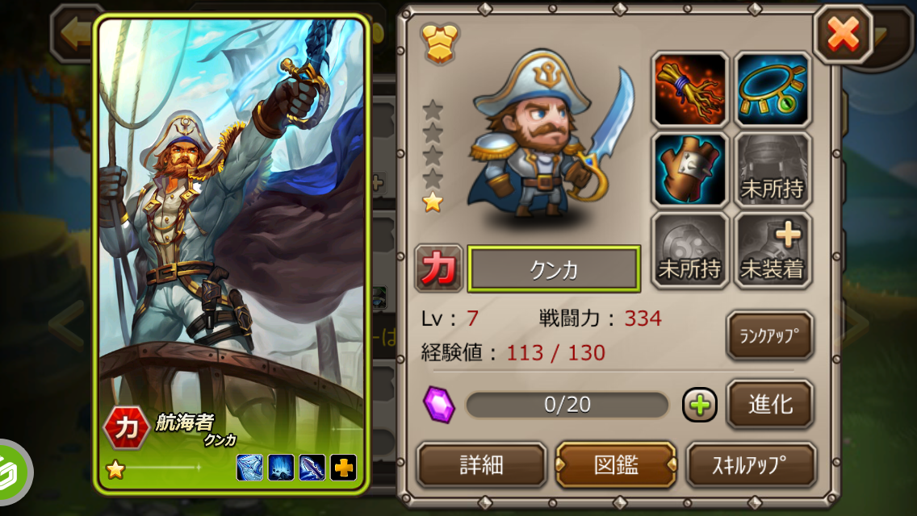
Task: Tap the purple soul stone gem icon
Action: click(439, 405)
